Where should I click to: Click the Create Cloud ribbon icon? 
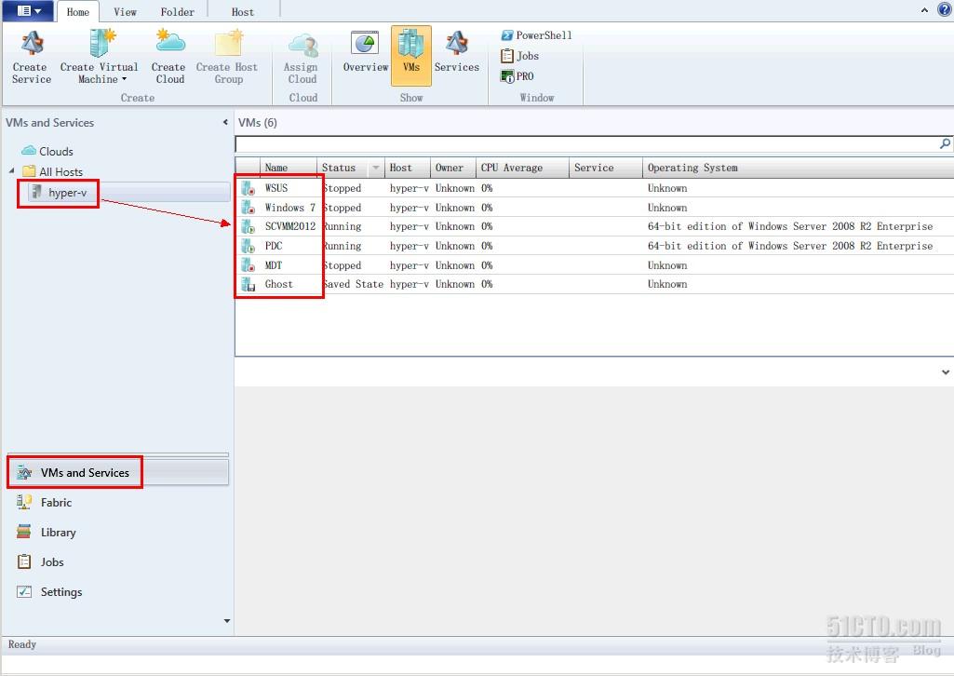[x=169, y=57]
